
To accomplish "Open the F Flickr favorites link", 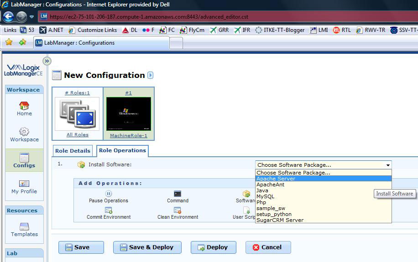I will tap(148, 30).
